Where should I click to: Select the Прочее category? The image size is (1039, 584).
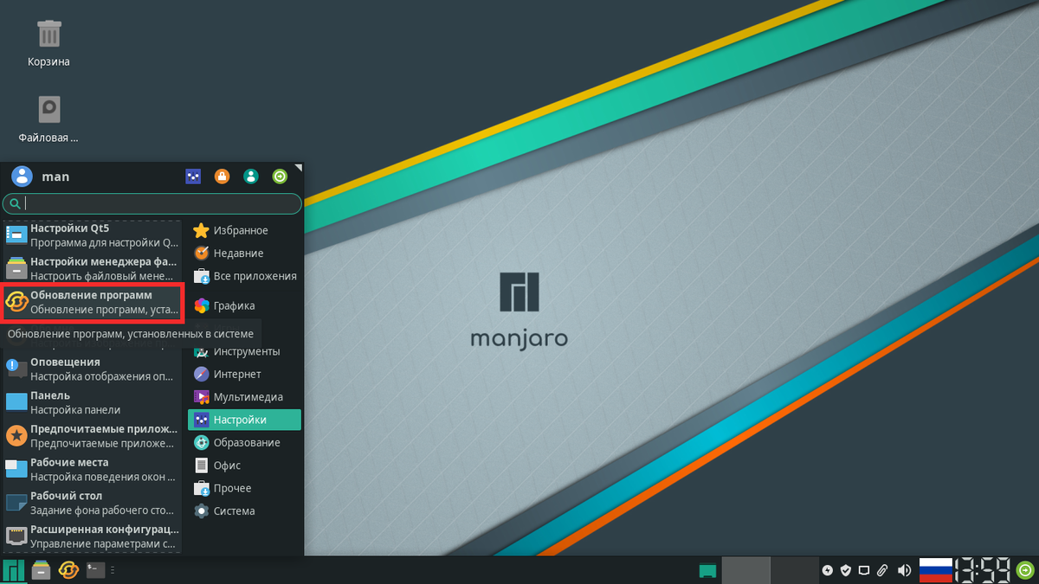point(244,489)
